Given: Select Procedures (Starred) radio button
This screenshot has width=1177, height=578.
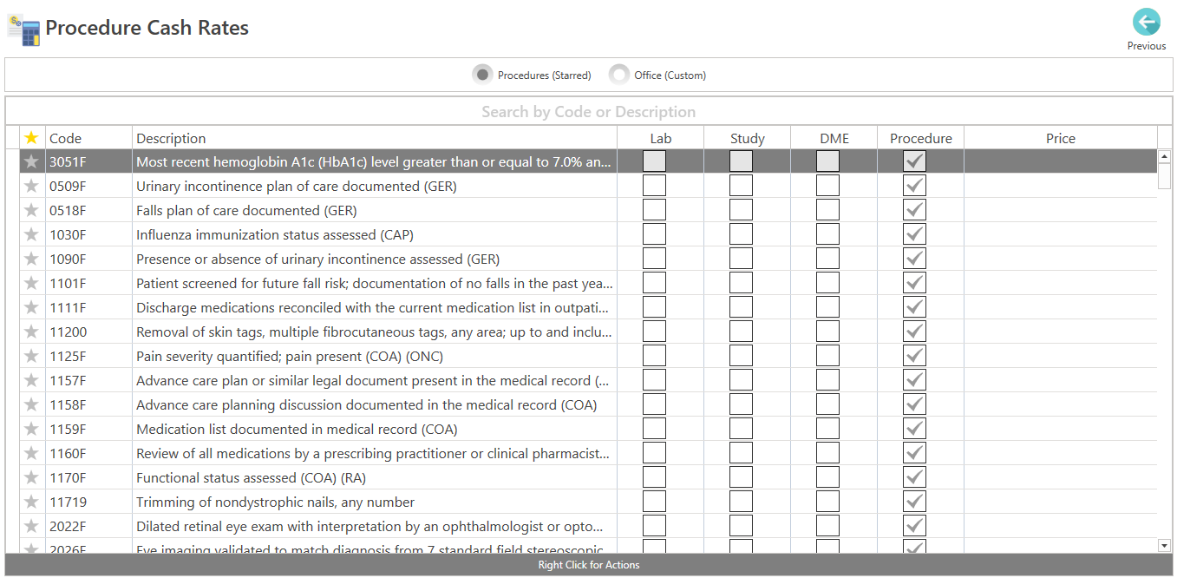Looking at the screenshot, I should point(482,75).
